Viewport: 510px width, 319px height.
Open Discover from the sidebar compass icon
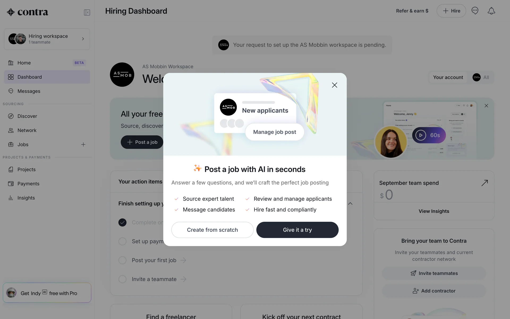point(11,116)
